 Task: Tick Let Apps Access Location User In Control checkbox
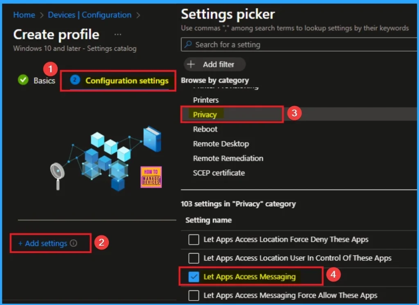pyautogui.click(x=194, y=258)
